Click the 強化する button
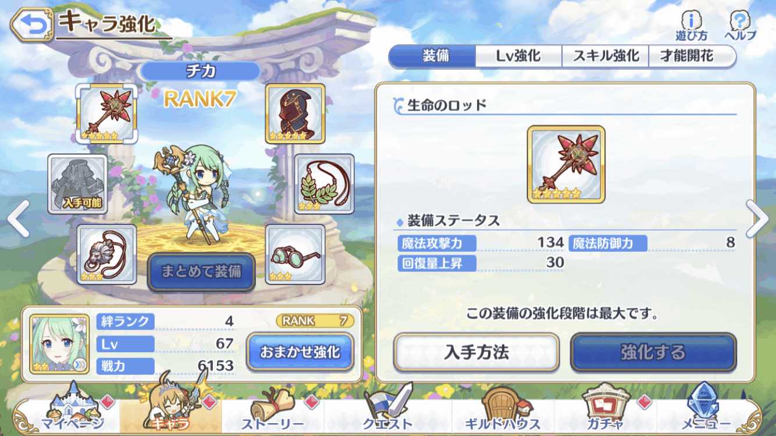This screenshot has width=776, height=436. [x=653, y=352]
